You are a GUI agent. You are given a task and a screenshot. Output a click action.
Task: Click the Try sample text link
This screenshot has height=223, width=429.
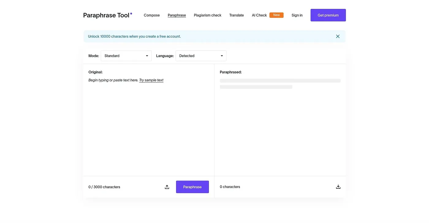pyautogui.click(x=151, y=80)
